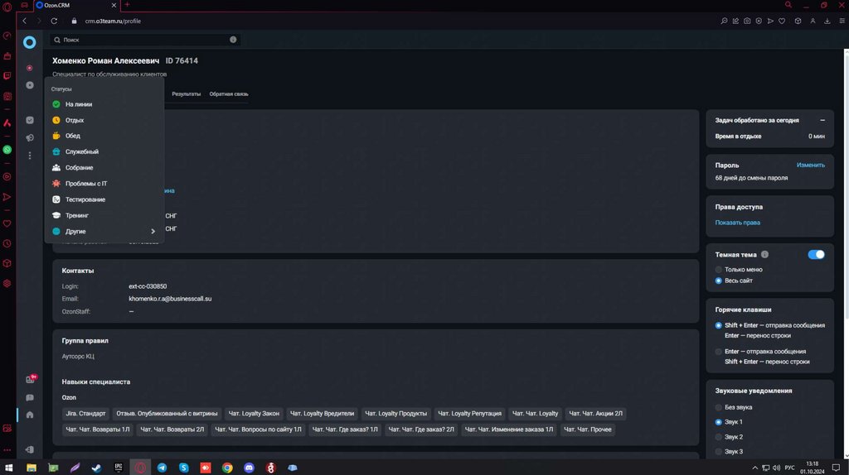
Task: Open history clock icon in Opera sidebar
Action: tap(7, 244)
